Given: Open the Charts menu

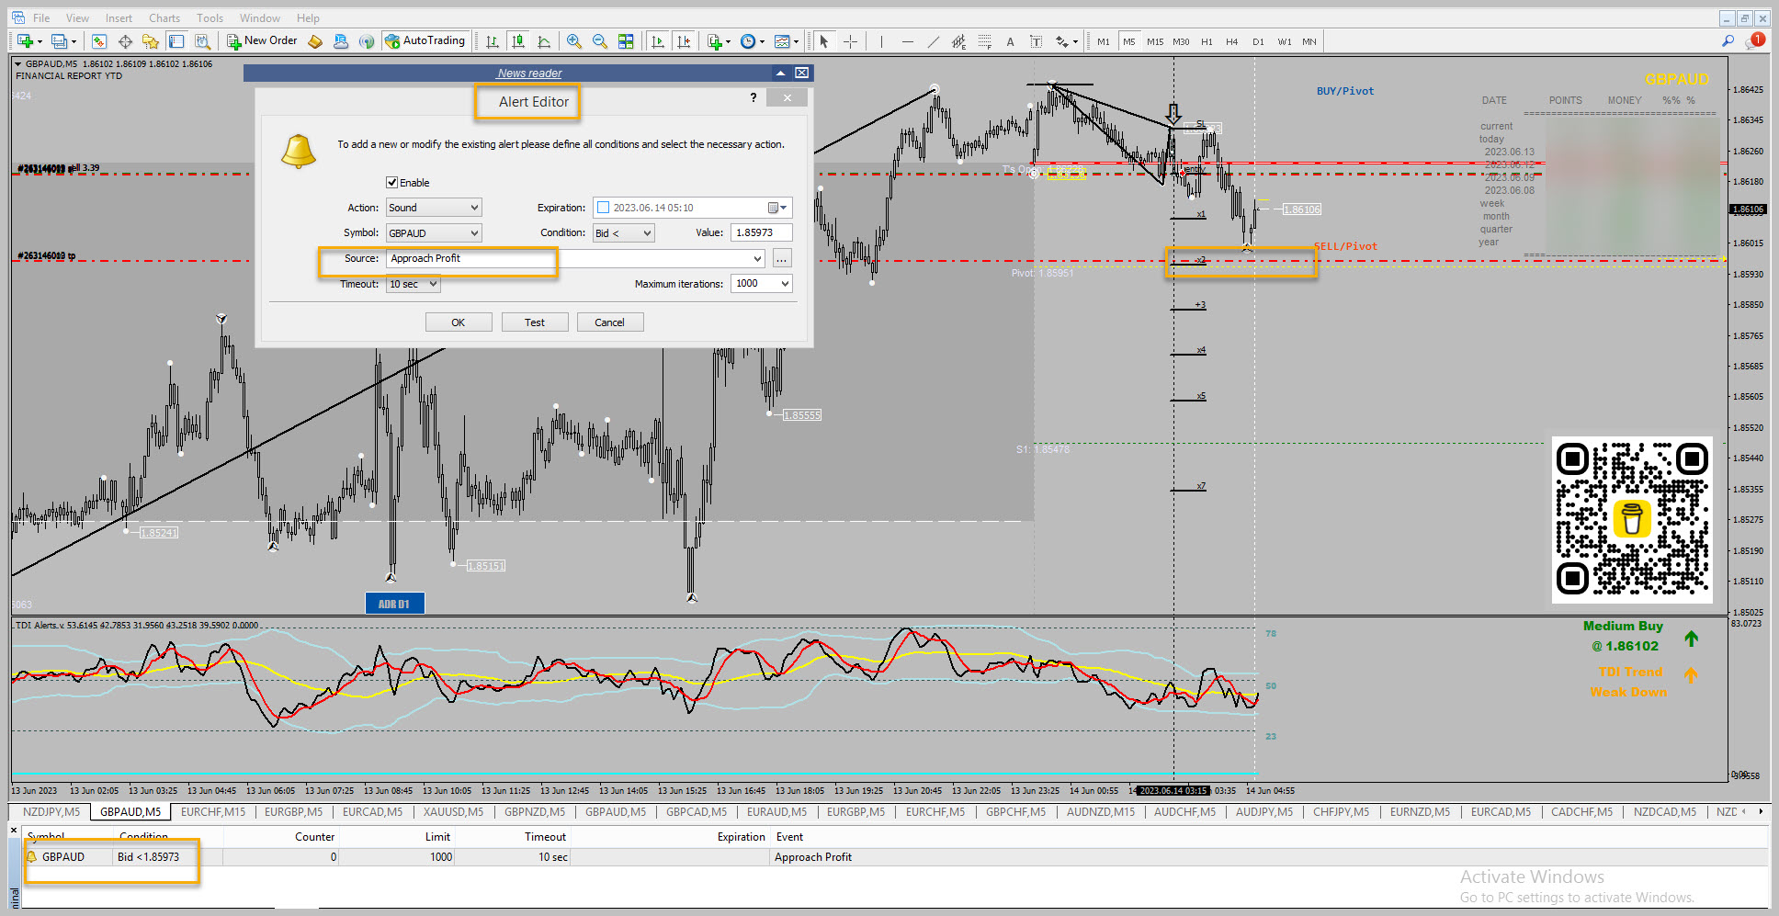Looking at the screenshot, I should click(164, 18).
